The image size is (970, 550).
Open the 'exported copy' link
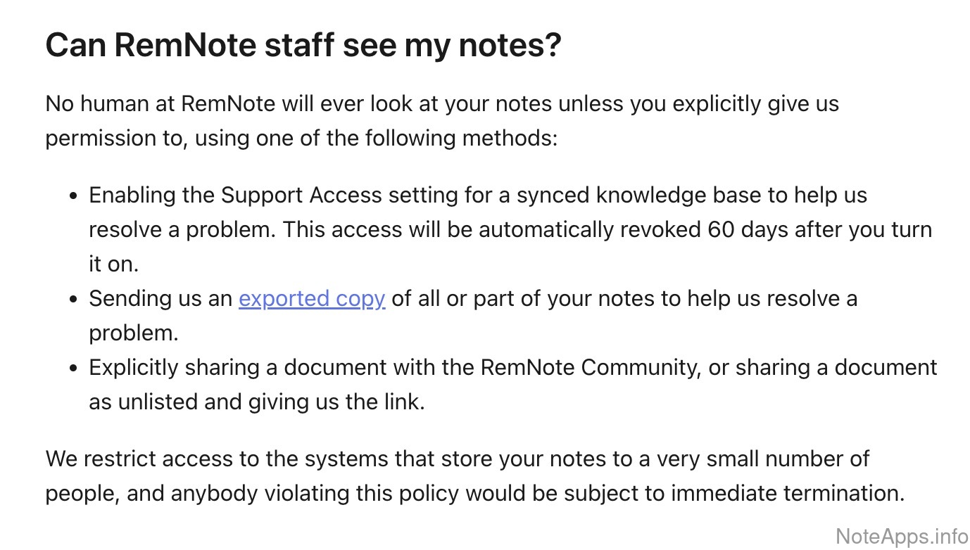click(312, 299)
